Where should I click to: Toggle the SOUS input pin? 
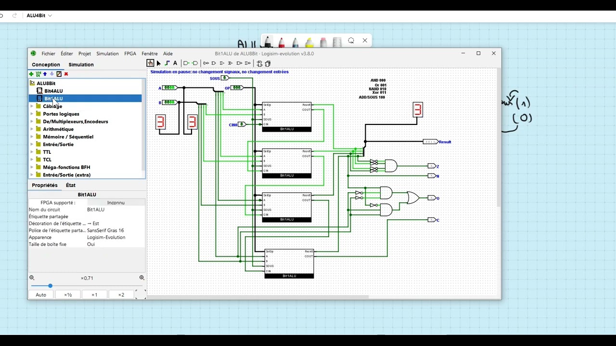225,78
